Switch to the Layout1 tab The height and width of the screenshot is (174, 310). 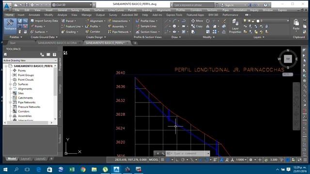point(26,159)
